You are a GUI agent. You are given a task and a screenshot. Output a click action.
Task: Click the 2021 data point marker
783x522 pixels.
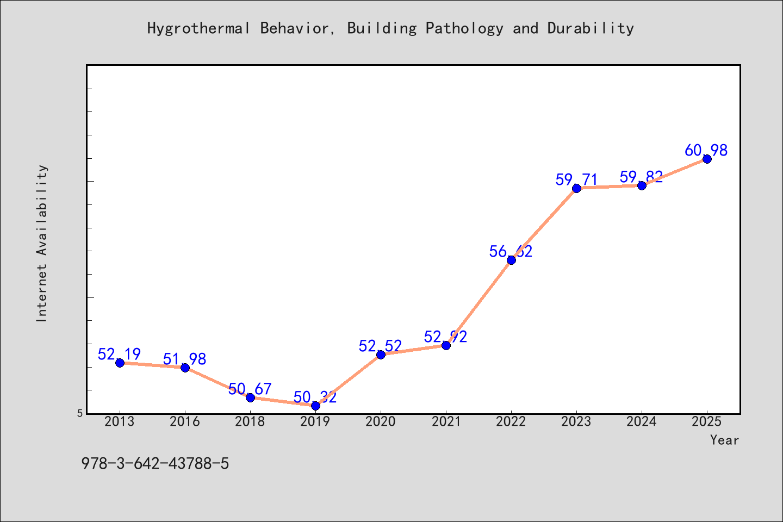pos(446,345)
